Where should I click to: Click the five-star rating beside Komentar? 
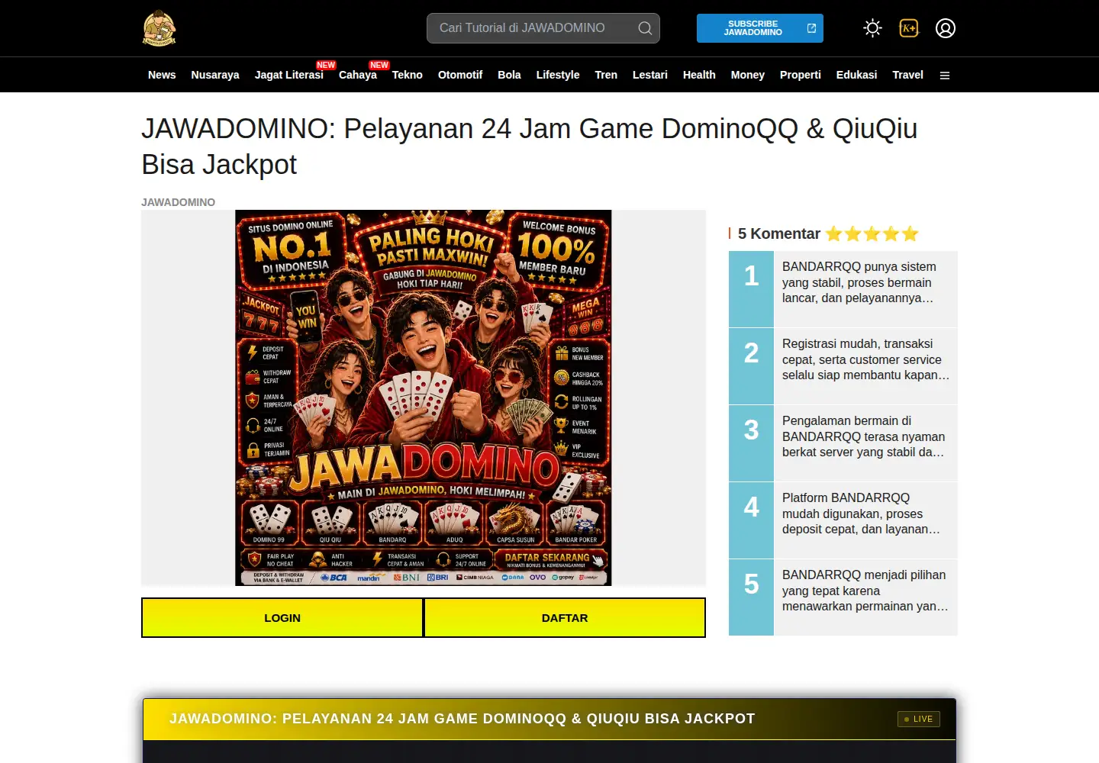point(872,233)
